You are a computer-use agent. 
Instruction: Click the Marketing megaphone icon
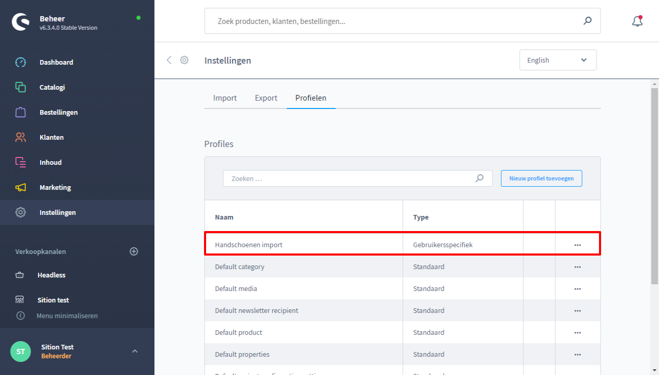pyautogui.click(x=20, y=187)
